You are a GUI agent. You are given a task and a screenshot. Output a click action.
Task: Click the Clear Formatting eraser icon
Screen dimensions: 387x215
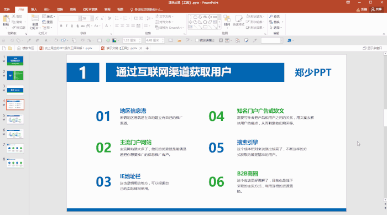tap(109, 18)
